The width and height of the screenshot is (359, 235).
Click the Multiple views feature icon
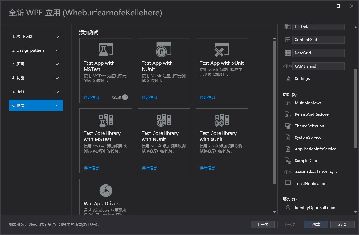tap(288, 103)
